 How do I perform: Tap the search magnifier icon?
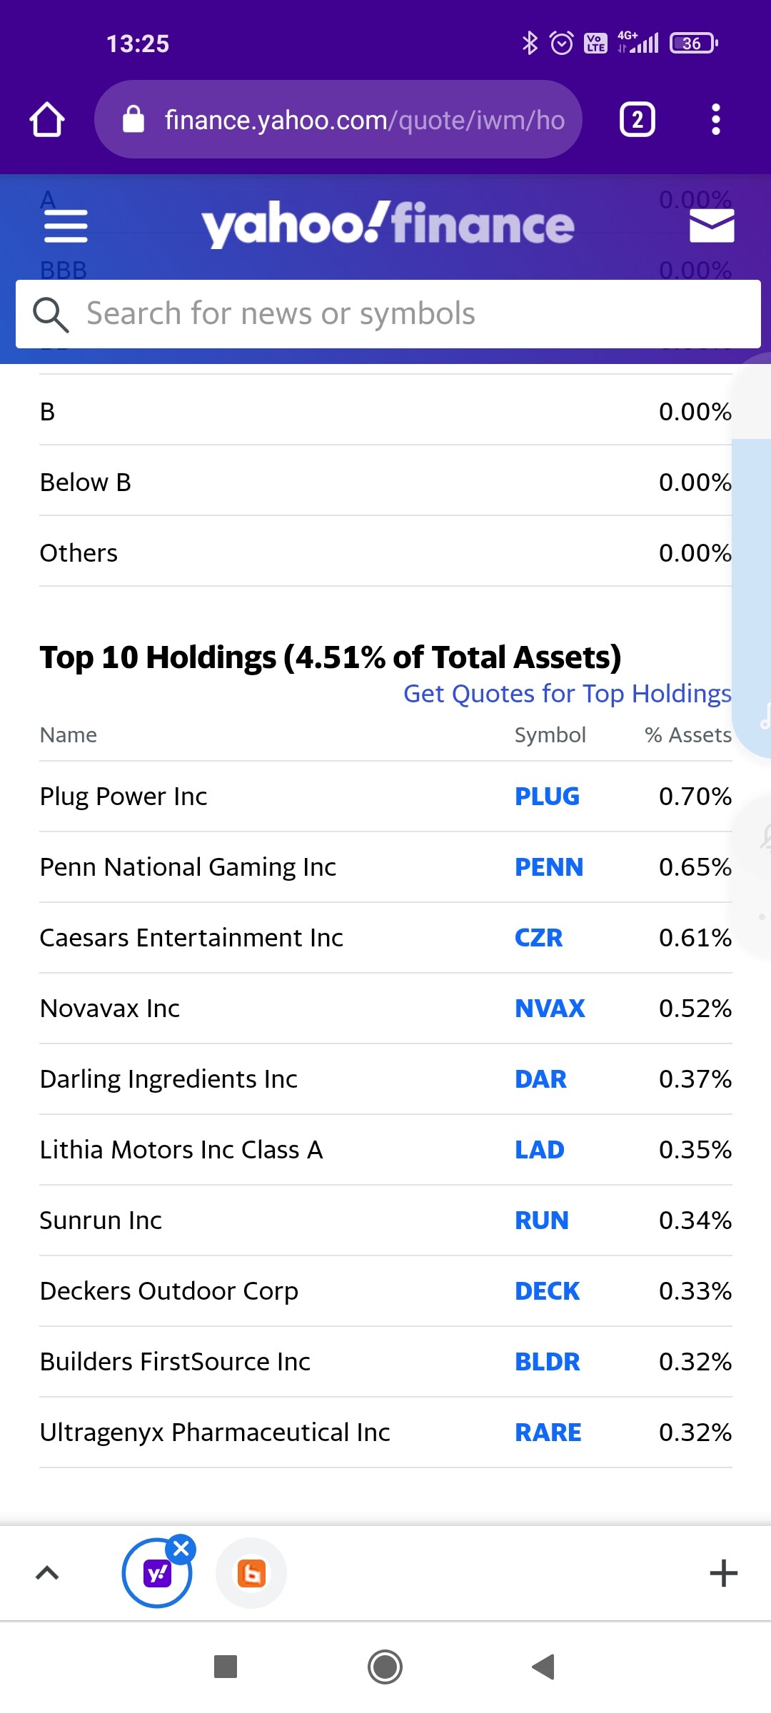click(51, 315)
